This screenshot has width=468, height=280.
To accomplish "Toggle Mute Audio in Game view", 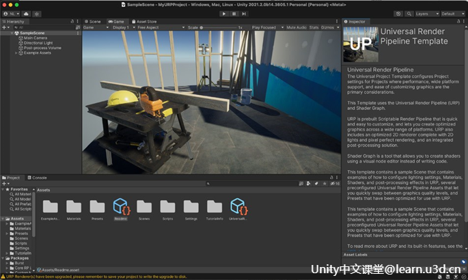I will 296,27.
